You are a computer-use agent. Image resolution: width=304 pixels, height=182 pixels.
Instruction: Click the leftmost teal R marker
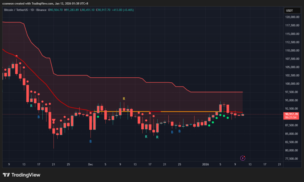[x=31, y=106]
